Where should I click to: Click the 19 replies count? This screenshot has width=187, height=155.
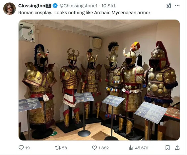click(x=28, y=148)
